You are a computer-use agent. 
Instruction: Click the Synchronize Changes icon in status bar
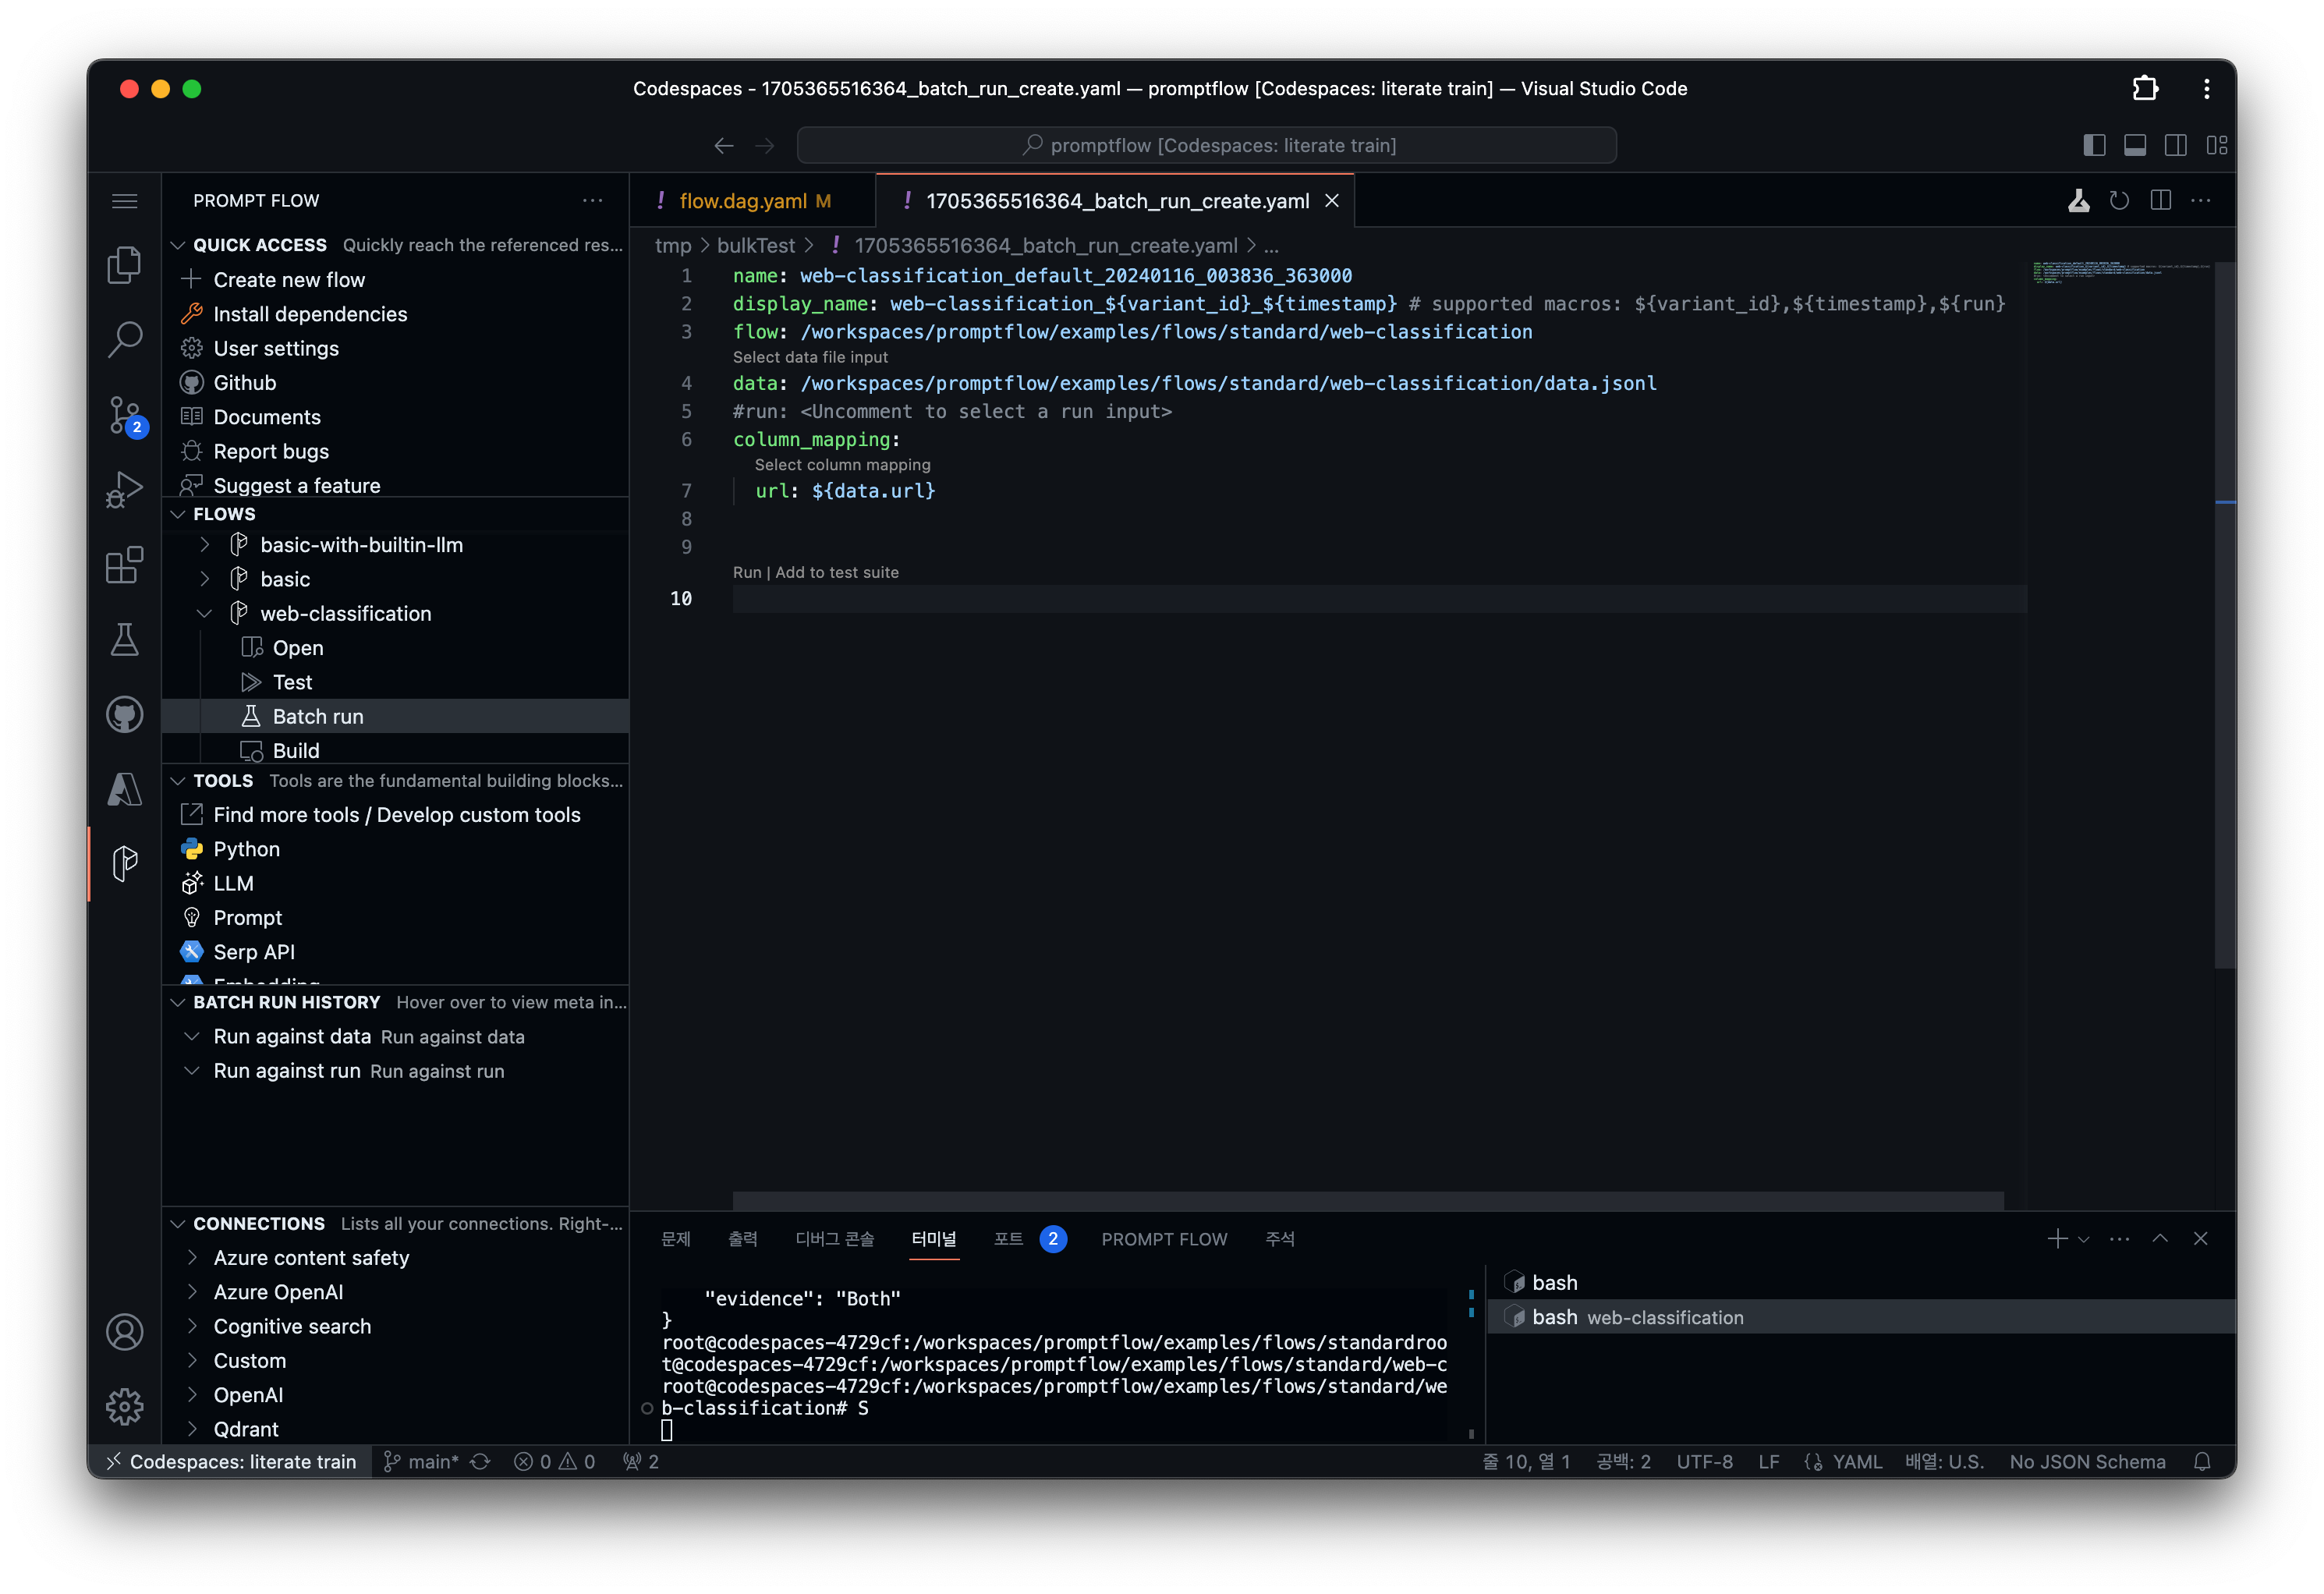pos(481,1462)
